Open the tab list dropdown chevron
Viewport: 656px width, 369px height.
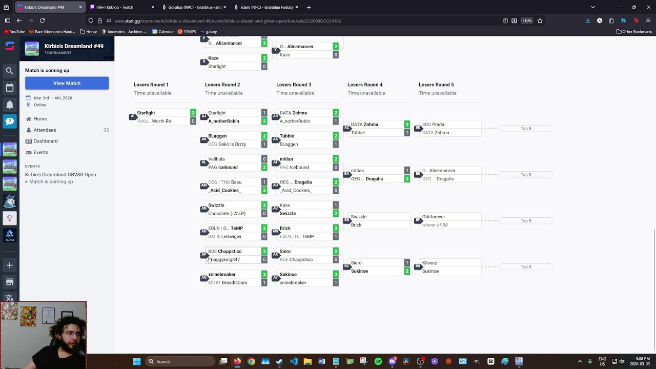[x=593, y=7]
